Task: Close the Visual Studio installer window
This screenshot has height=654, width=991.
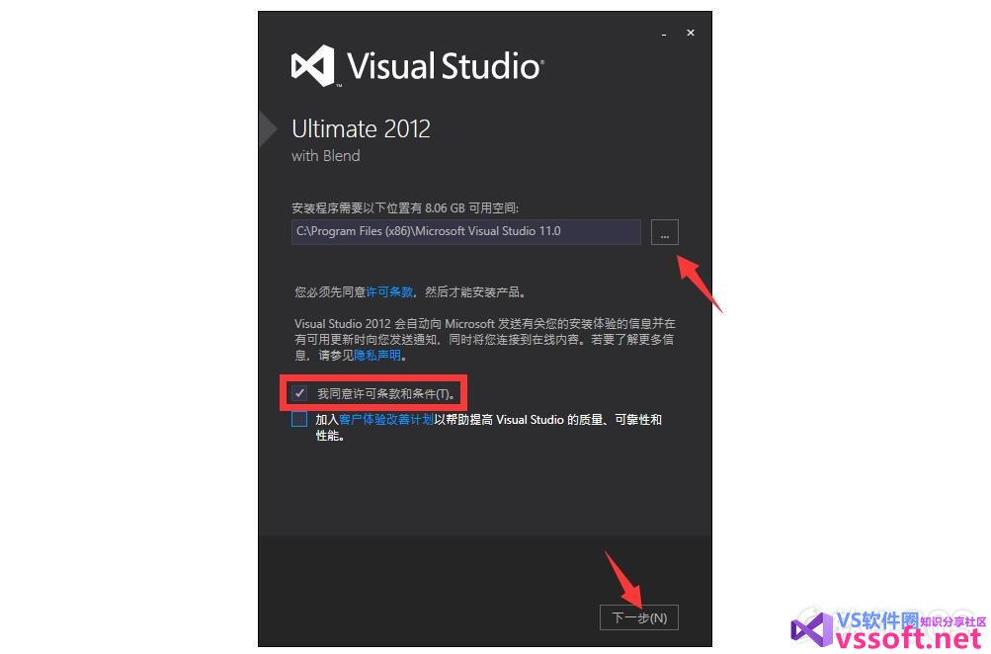Action: click(x=691, y=33)
